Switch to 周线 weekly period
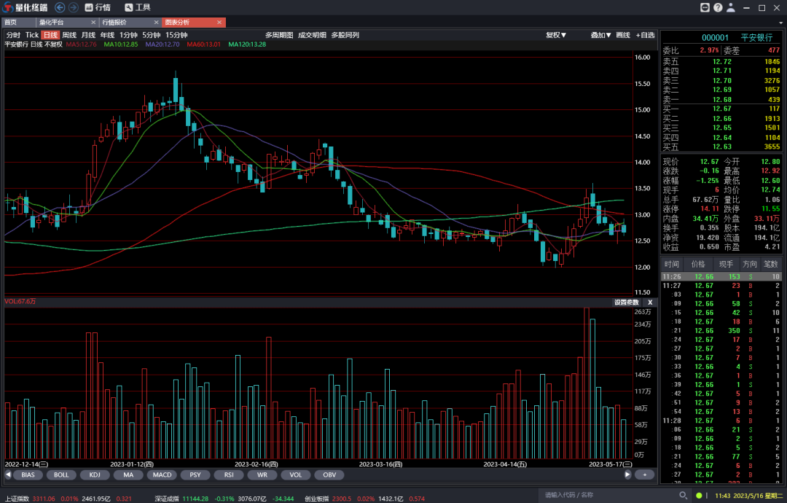The height and width of the screenshot is (503, 787). tap(69, 35)
